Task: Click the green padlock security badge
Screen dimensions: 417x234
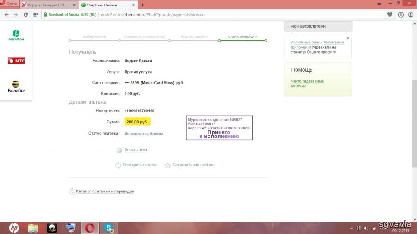Action: pos(45,15)
